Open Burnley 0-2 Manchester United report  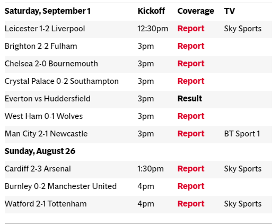tap(191, 186)
